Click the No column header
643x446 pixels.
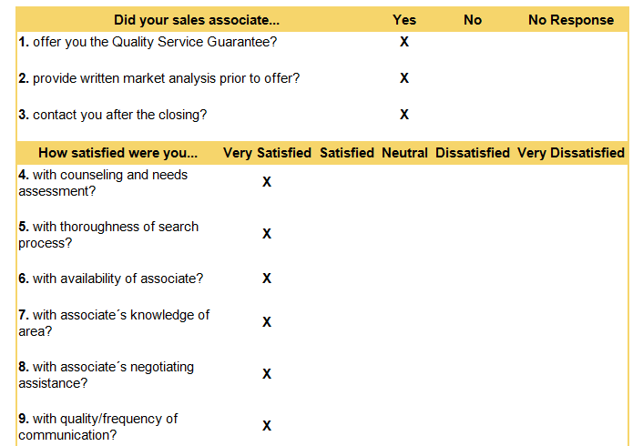(x=473, y=19)
